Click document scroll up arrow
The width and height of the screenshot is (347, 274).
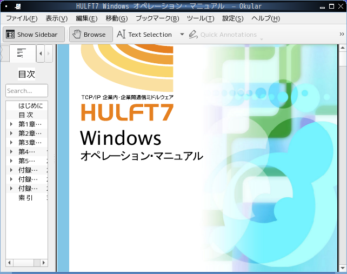point(343,48)
